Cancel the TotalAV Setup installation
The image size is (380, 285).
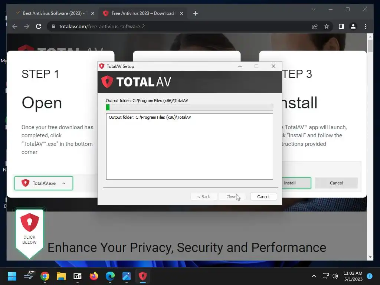(x=263, y=197)
